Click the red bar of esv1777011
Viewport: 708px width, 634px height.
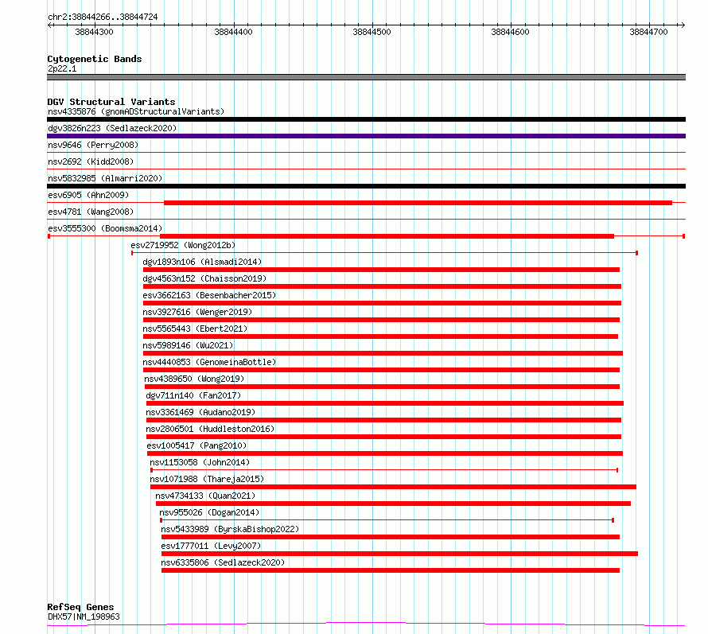point(399,554)
